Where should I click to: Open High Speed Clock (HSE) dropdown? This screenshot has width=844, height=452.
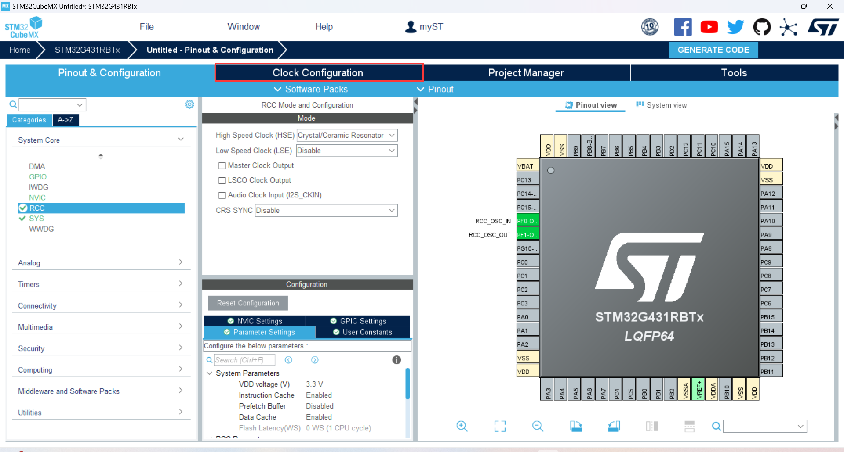click(347, 135)
